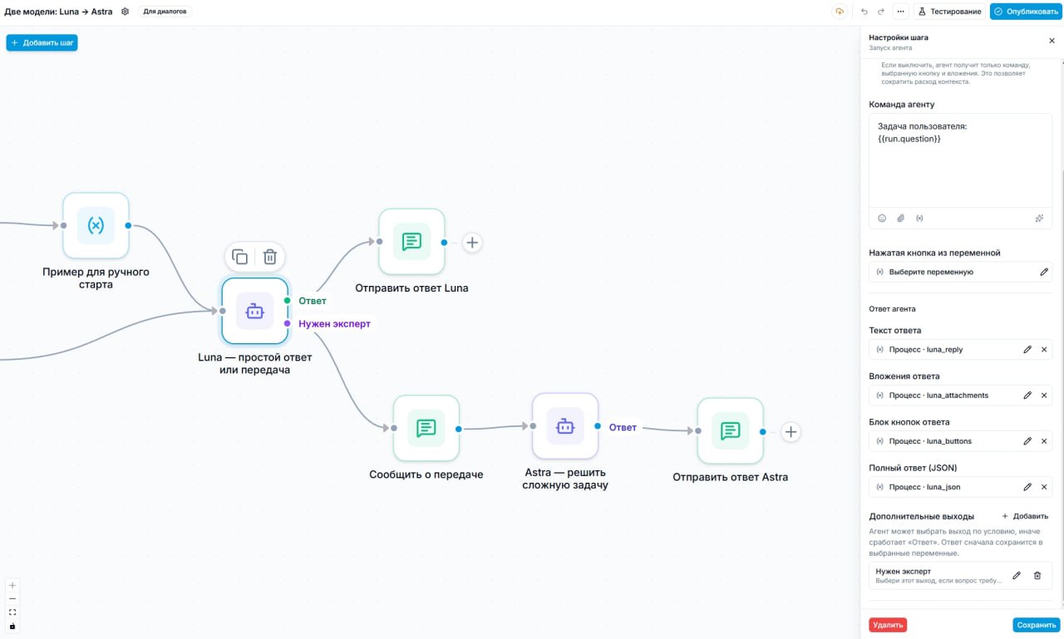Clear the luna_json variable
Screen dimensions: 1064x639
(x=1044, y=487)
